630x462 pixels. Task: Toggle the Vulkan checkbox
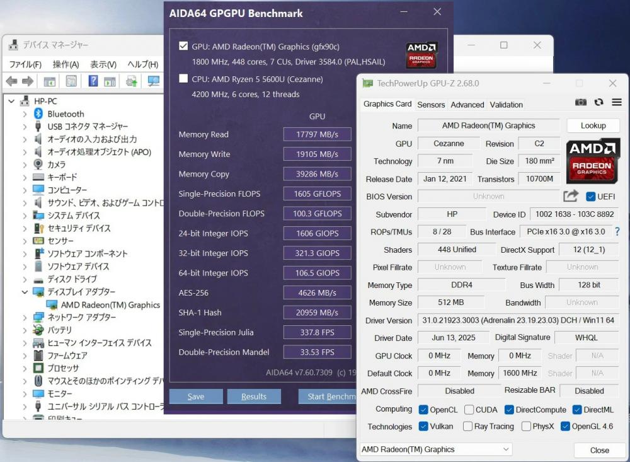(423, 426)
